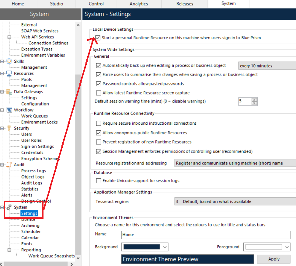Viewport: 296px width, 266px height.
Task: Open Environment Locks tree item
Action: tap(40, 122)
